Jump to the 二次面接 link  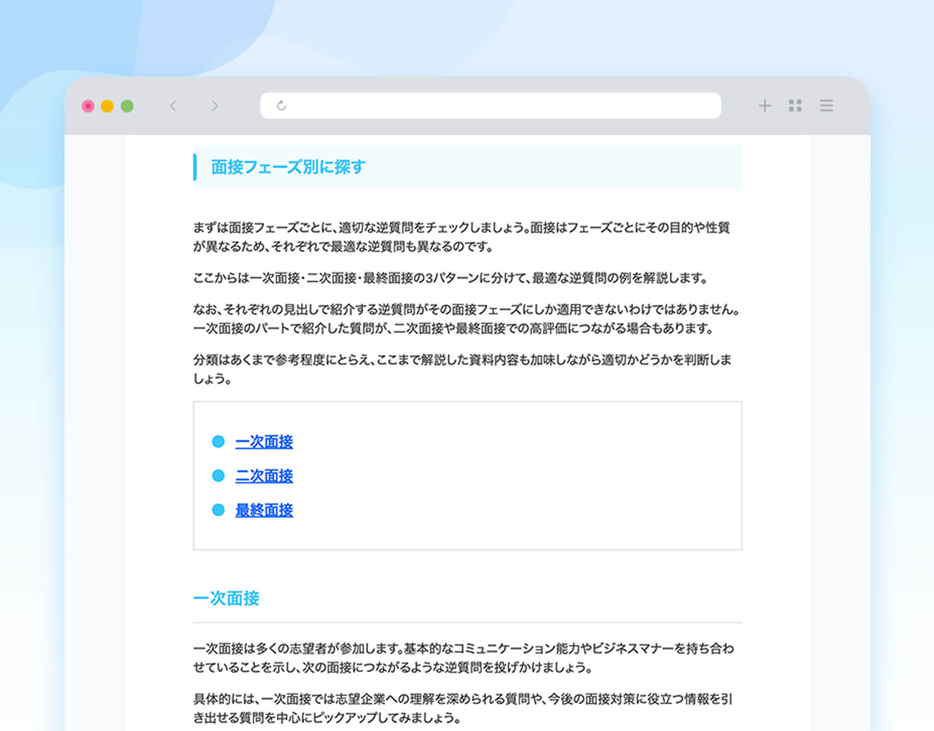[264, 476]
